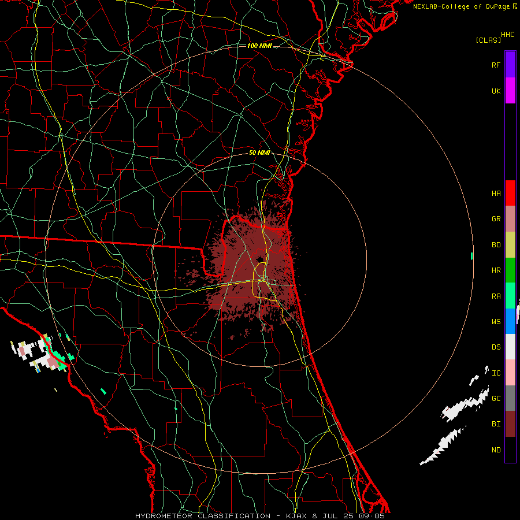
Task: Click the "UK" legend label
Action: point(496,91)
